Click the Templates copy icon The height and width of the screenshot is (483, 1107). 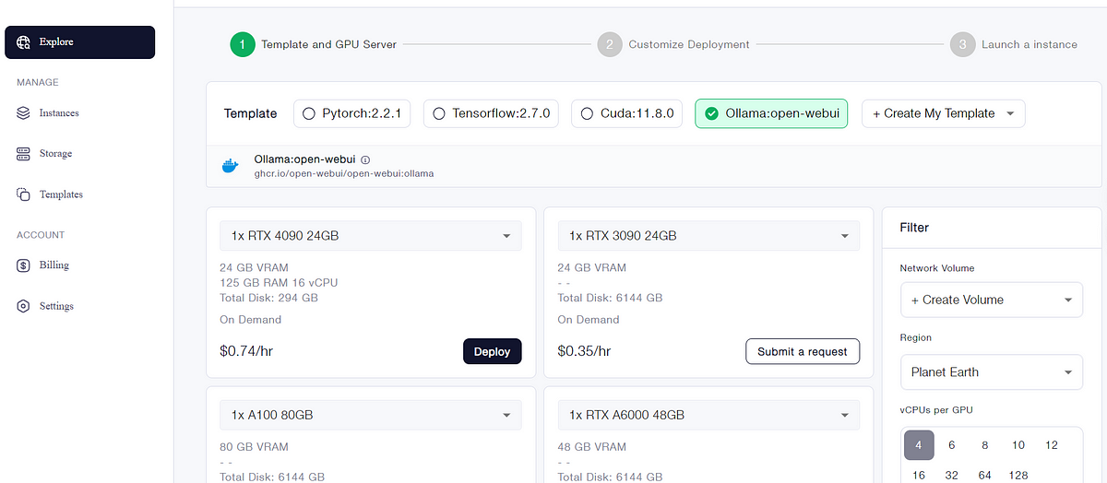24,194
